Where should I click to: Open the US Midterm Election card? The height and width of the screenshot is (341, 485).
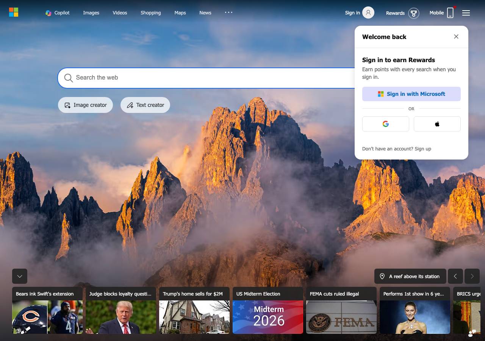(x=268, y=310)
